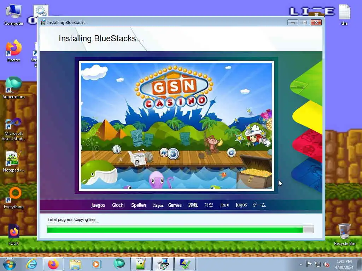Image resolution: width=362 pixels, height=271 pixels.
Task: Click 'Install progress: Copying files...' status text
Action: 73,219
